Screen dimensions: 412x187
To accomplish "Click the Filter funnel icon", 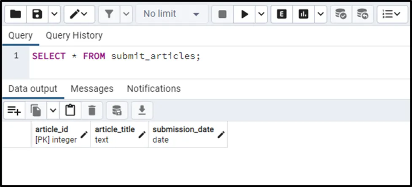I will (109, 14).
